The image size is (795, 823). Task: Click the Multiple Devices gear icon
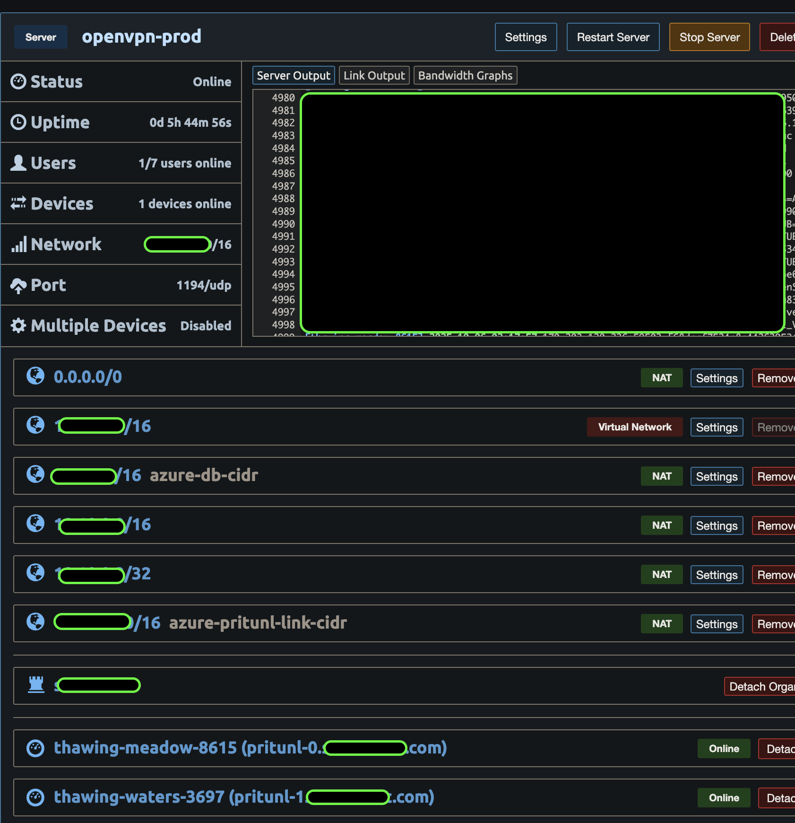pyautogui.click(x=18, y=325)
